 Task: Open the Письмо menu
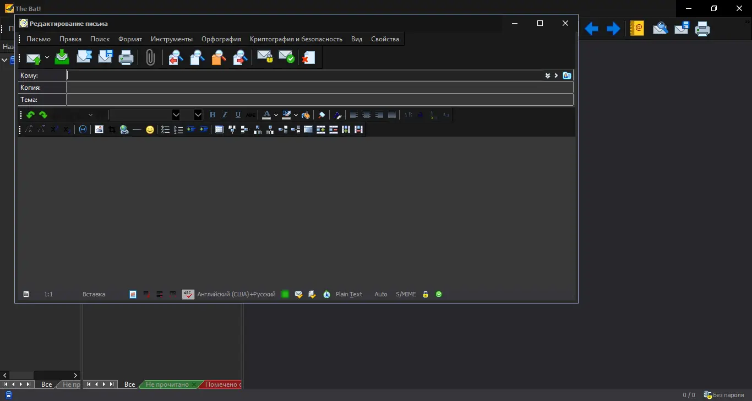click(x=39, y=39)
